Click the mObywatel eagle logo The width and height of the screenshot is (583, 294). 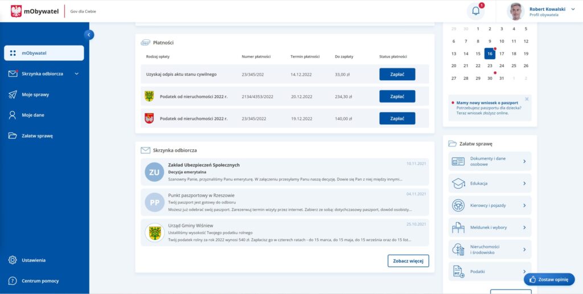17,11
